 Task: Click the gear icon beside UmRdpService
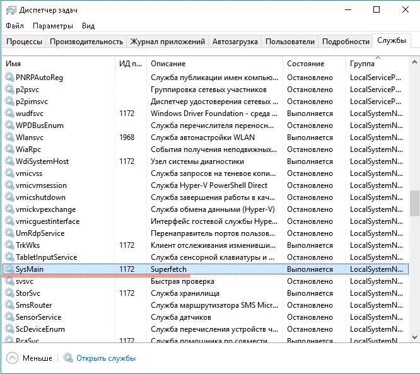tap(9, 233)
